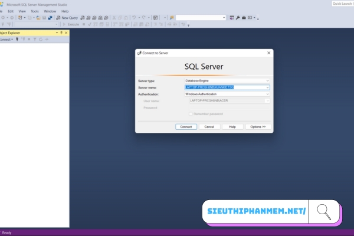Click the Save disk icon
The image size is (354, 236).
pos(44,18)
